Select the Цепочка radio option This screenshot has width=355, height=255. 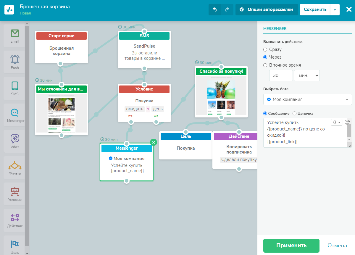pyautogui.click(x=294, y=113)
